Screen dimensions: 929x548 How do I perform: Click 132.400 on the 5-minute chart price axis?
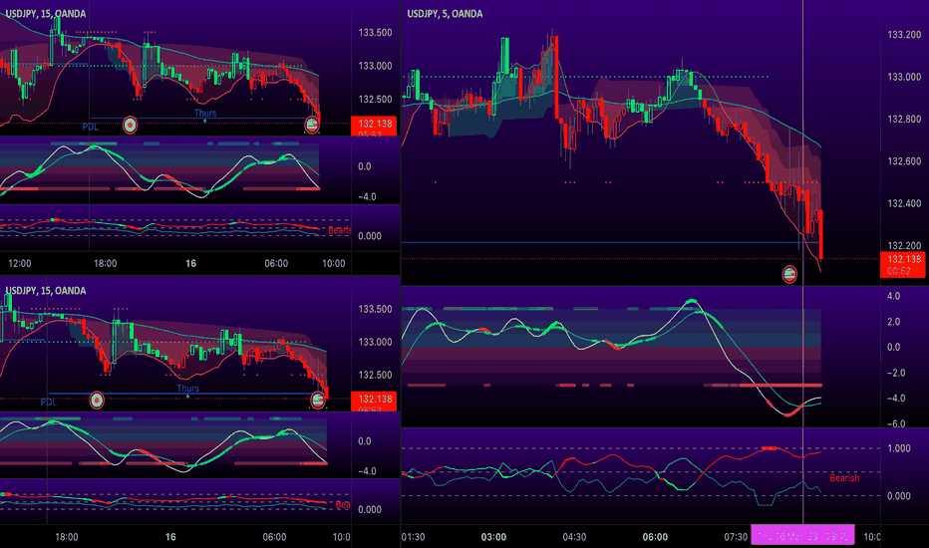[904, 204]
